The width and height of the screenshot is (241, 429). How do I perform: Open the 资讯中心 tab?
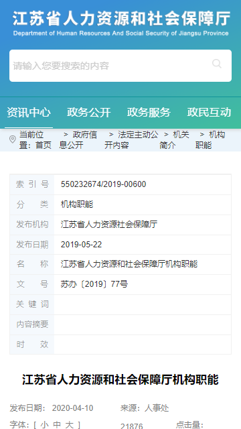pos(29,113)
